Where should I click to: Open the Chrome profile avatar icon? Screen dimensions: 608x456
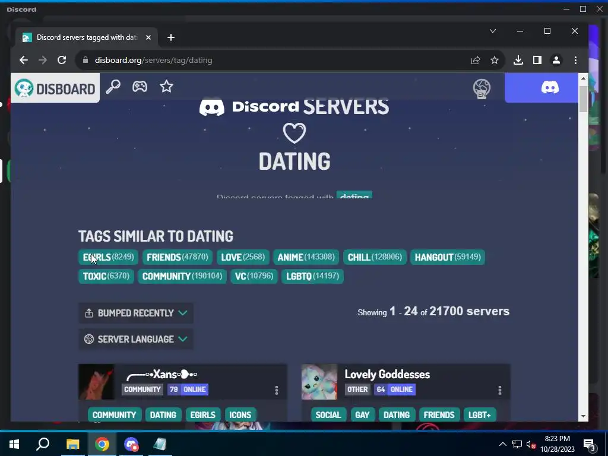tap(556, 60)
